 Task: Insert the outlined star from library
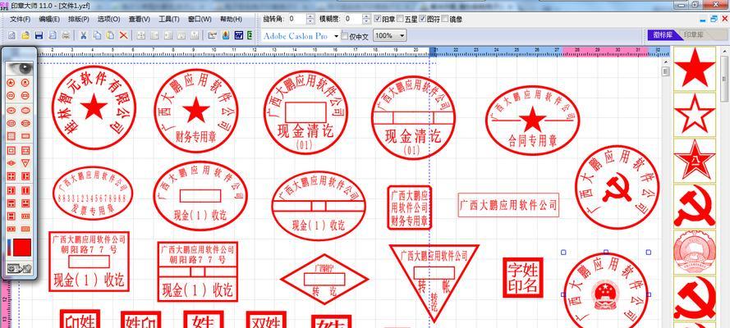[694, 114]
